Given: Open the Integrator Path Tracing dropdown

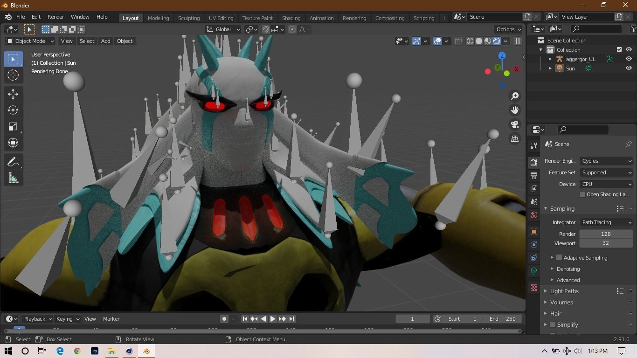Looking at the screenshot, I should [606, 222].
